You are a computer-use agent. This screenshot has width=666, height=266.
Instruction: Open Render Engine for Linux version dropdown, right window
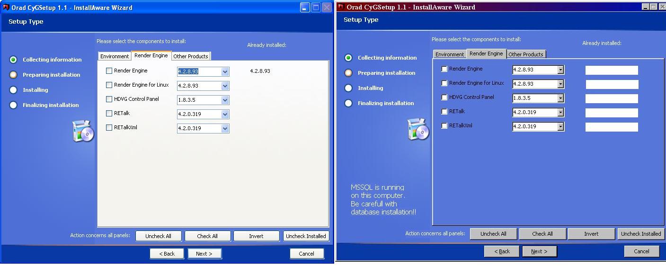pyautogui.click(x=560, y=84)
